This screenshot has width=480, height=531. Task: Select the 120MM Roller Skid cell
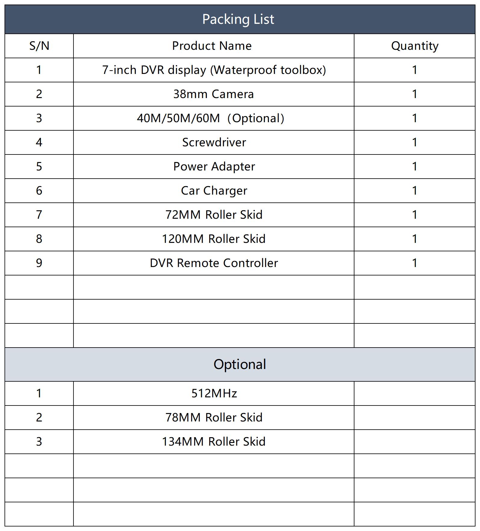(214, 239)
